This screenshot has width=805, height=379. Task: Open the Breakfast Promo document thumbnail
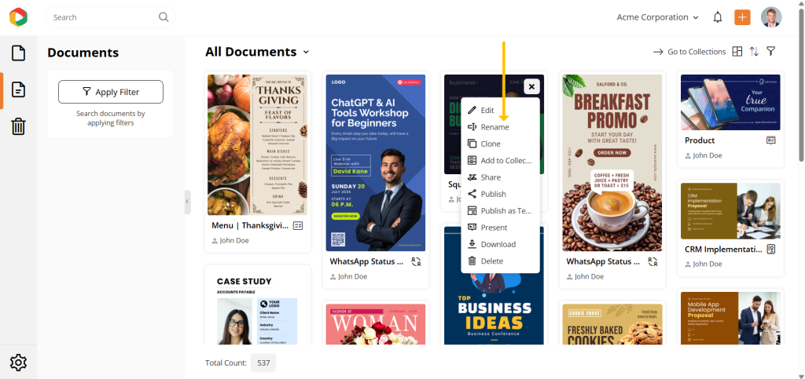(612, 163)
